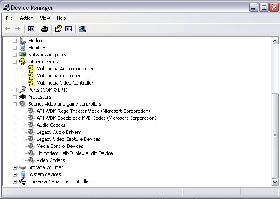Expand the Network adapters node

click(x=15, y=55)
